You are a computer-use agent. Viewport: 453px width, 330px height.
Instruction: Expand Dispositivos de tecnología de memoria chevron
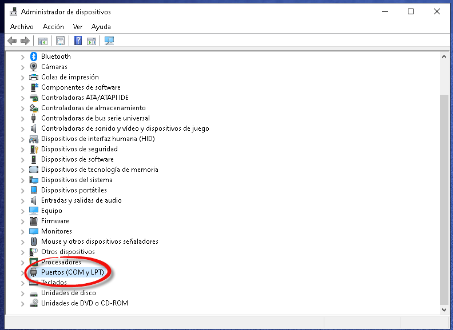(x=22, y=170)
